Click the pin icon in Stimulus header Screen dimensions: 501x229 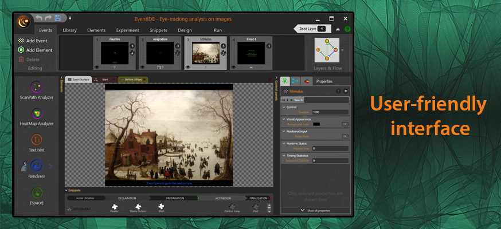coord(346,91)
